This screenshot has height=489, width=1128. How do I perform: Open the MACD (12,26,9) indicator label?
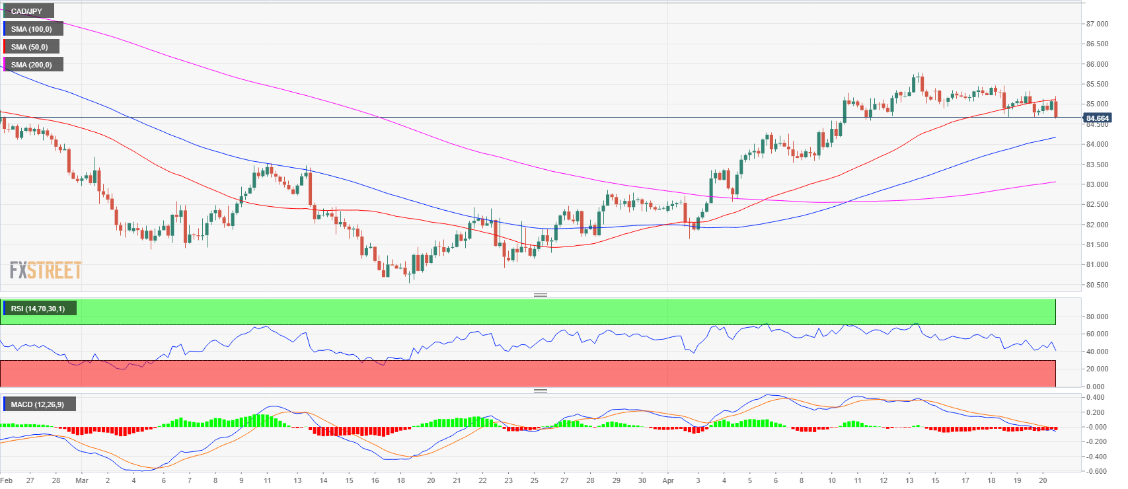38,404
